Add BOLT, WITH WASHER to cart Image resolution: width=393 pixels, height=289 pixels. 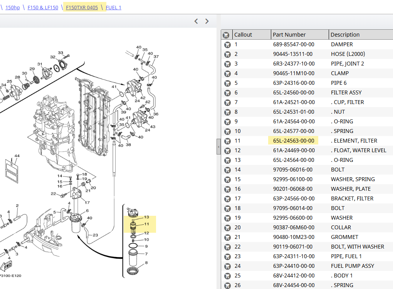click(227, 247)
